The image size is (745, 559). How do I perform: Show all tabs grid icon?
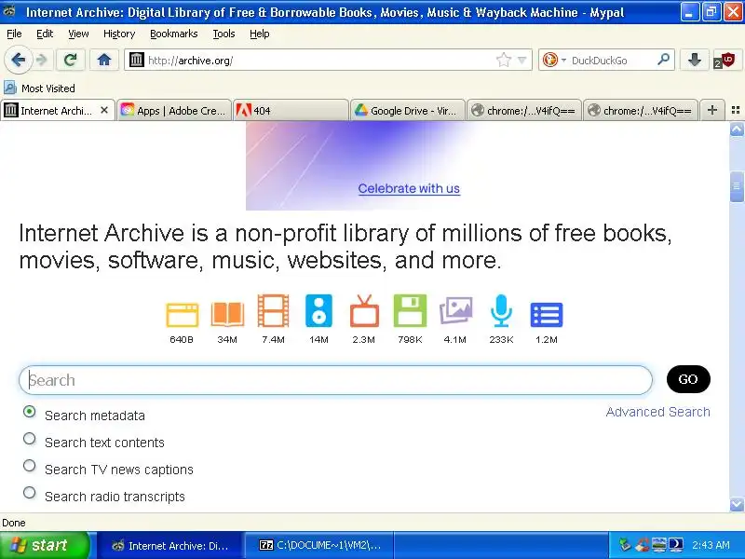pyautogui.click(x=736, y=110)
